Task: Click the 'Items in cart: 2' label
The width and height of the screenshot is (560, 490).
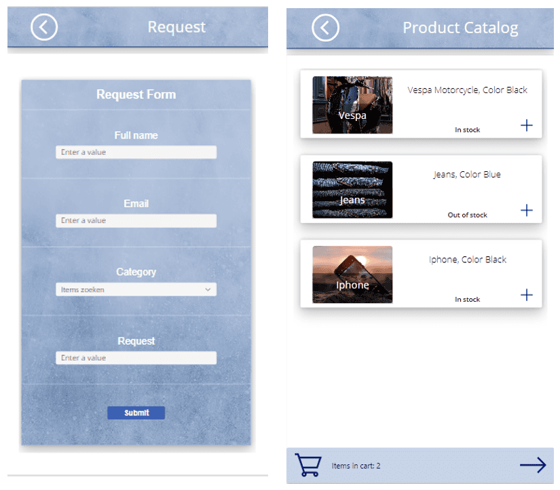Action: 356,466
